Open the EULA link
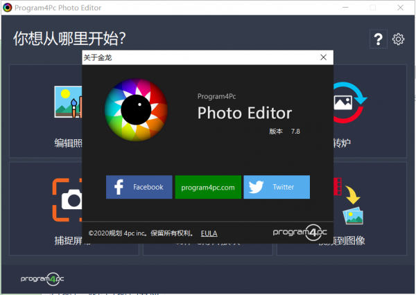This screenshot has height=295, width=416. point(209,233)
